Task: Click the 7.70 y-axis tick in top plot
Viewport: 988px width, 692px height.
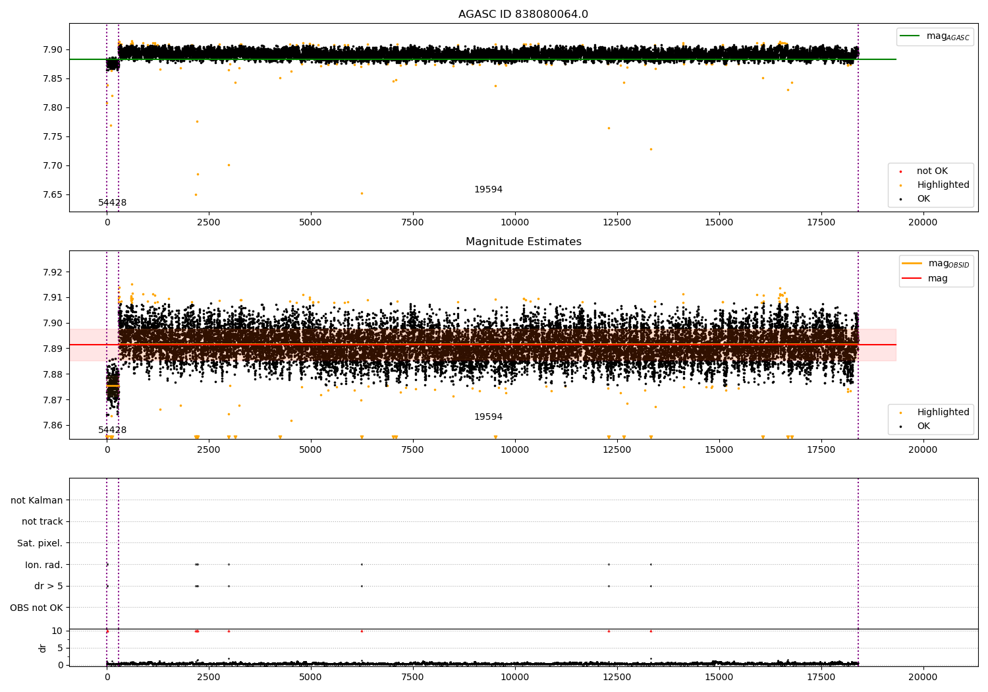Action: point(52,166)
